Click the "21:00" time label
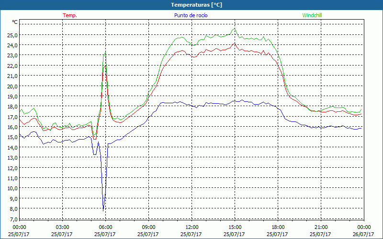The width and height of the screenshot is (383, 239). pos(321,228)
